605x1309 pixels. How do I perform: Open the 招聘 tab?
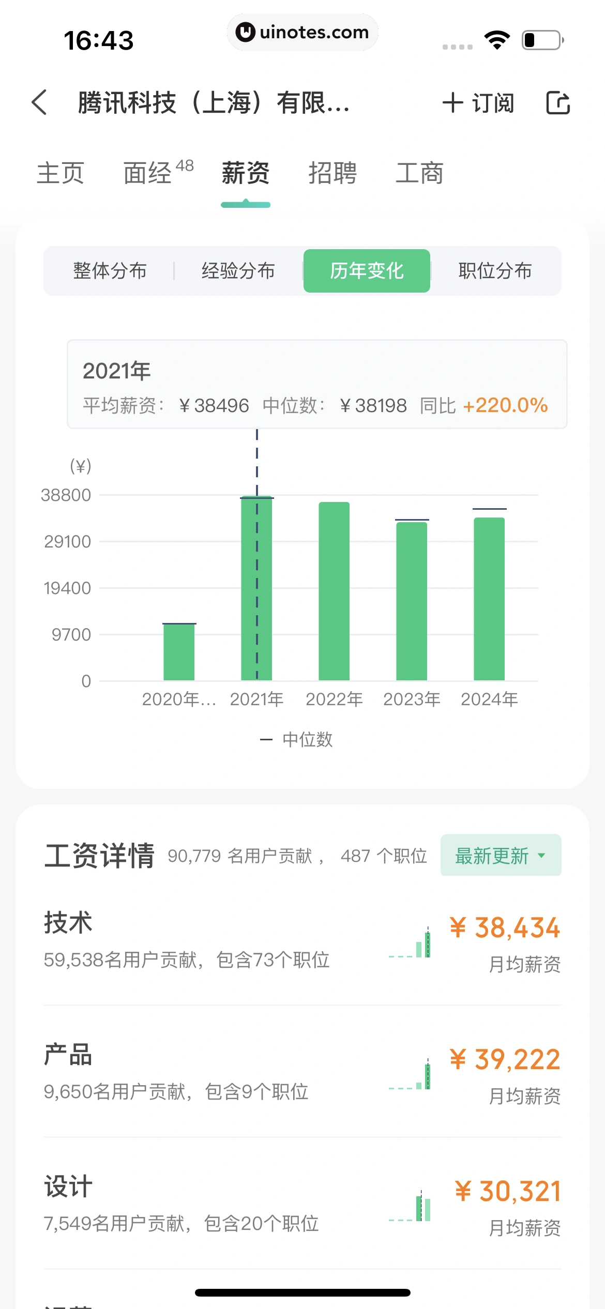[332, 173]
